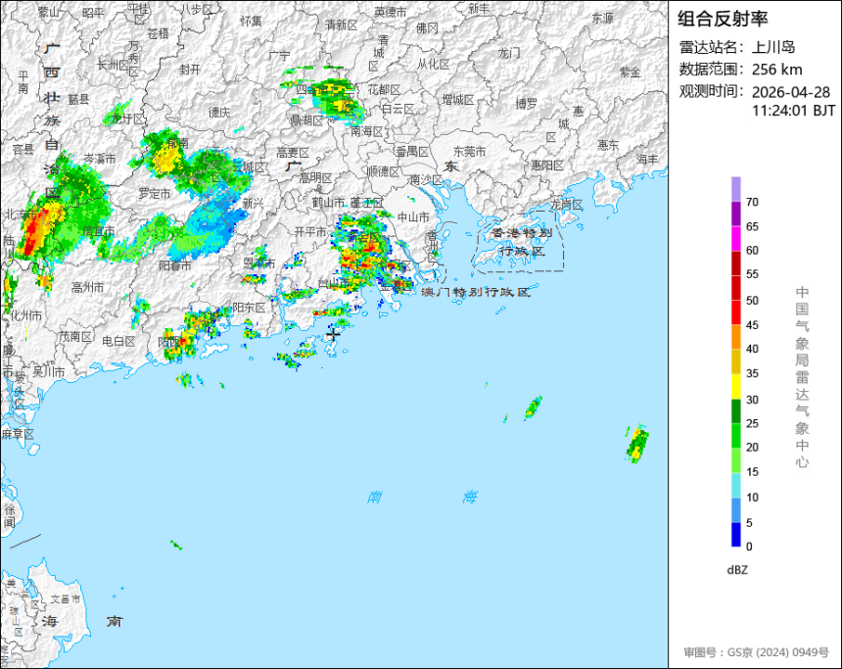Image resolution: width=842 pixels, height=669 pixels.
Task: Click the legend value 30
Action: 752,400
